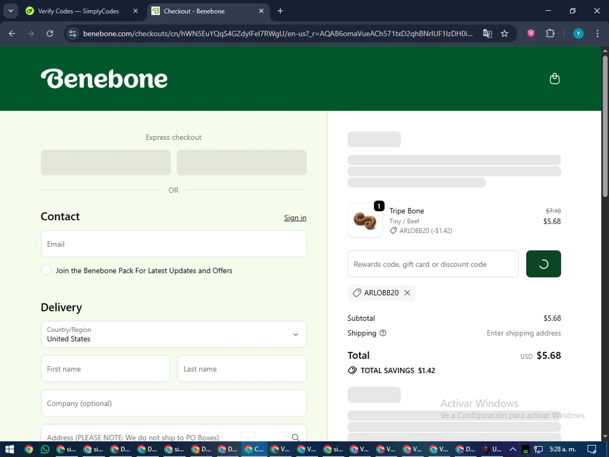The image size is (609, 457).
Task: Click 'Enter shipping address' text
Action: 524,333
